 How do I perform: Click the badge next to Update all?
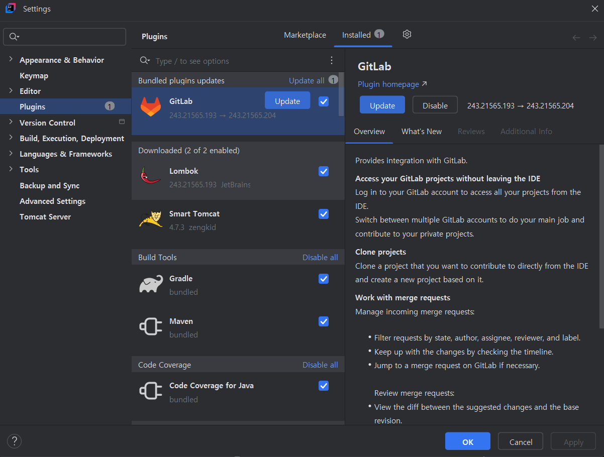click(333, 80)
